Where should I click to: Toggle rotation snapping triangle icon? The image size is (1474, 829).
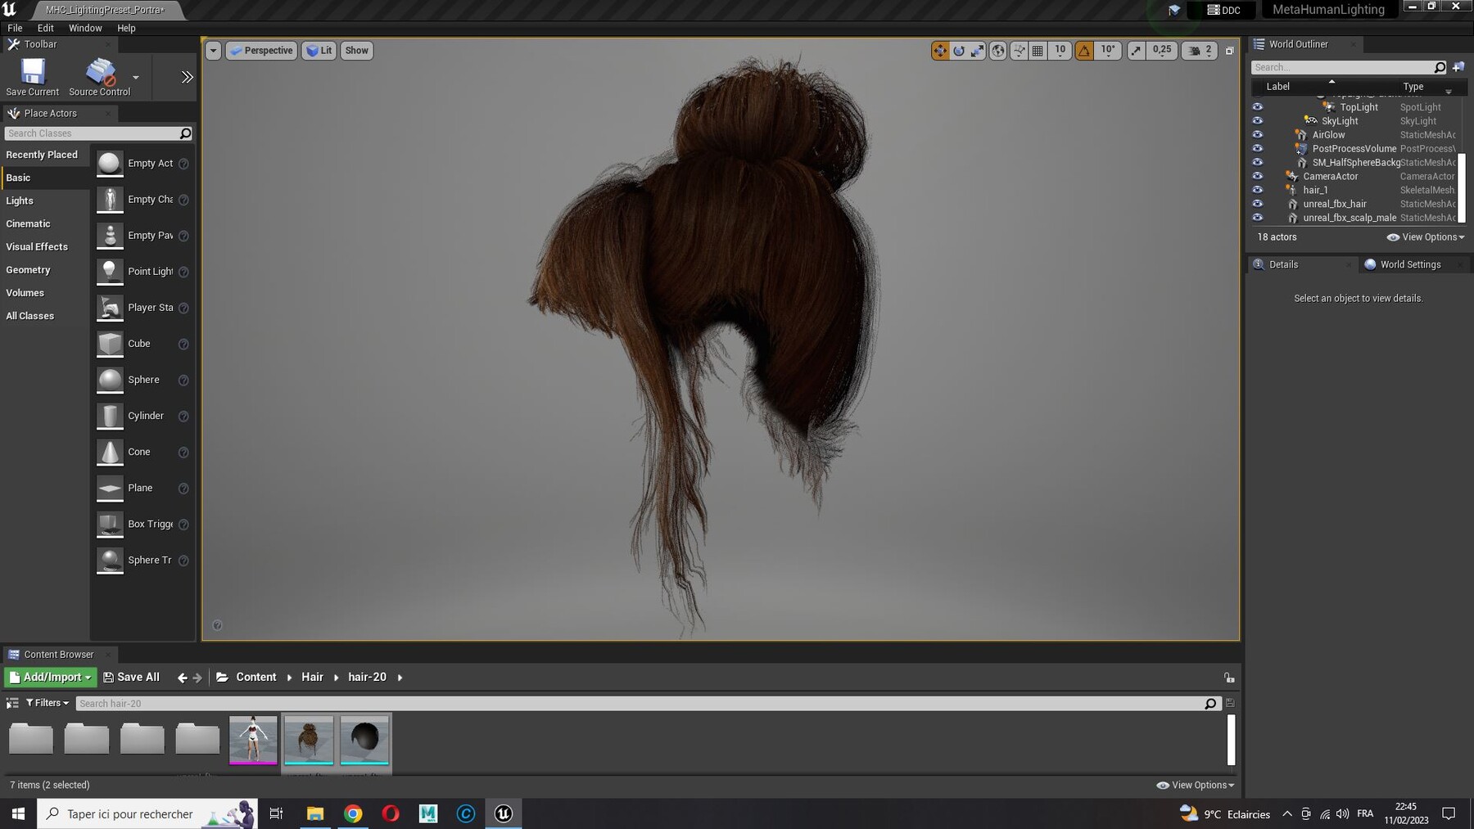coord(1084,51)
